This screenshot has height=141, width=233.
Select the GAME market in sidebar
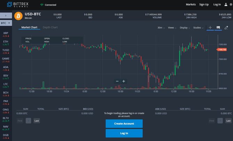click(6, 60)
